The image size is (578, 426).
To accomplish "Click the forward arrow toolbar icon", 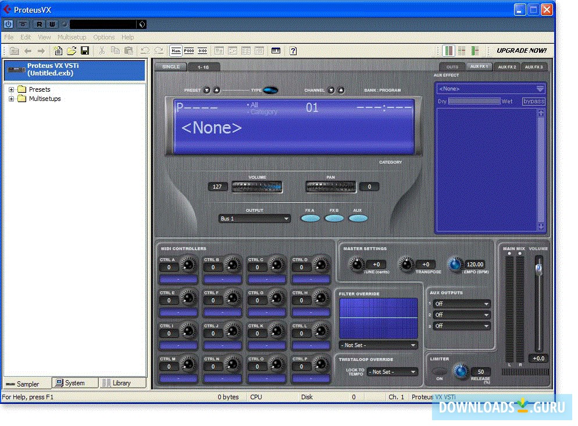I will point(41,50).
